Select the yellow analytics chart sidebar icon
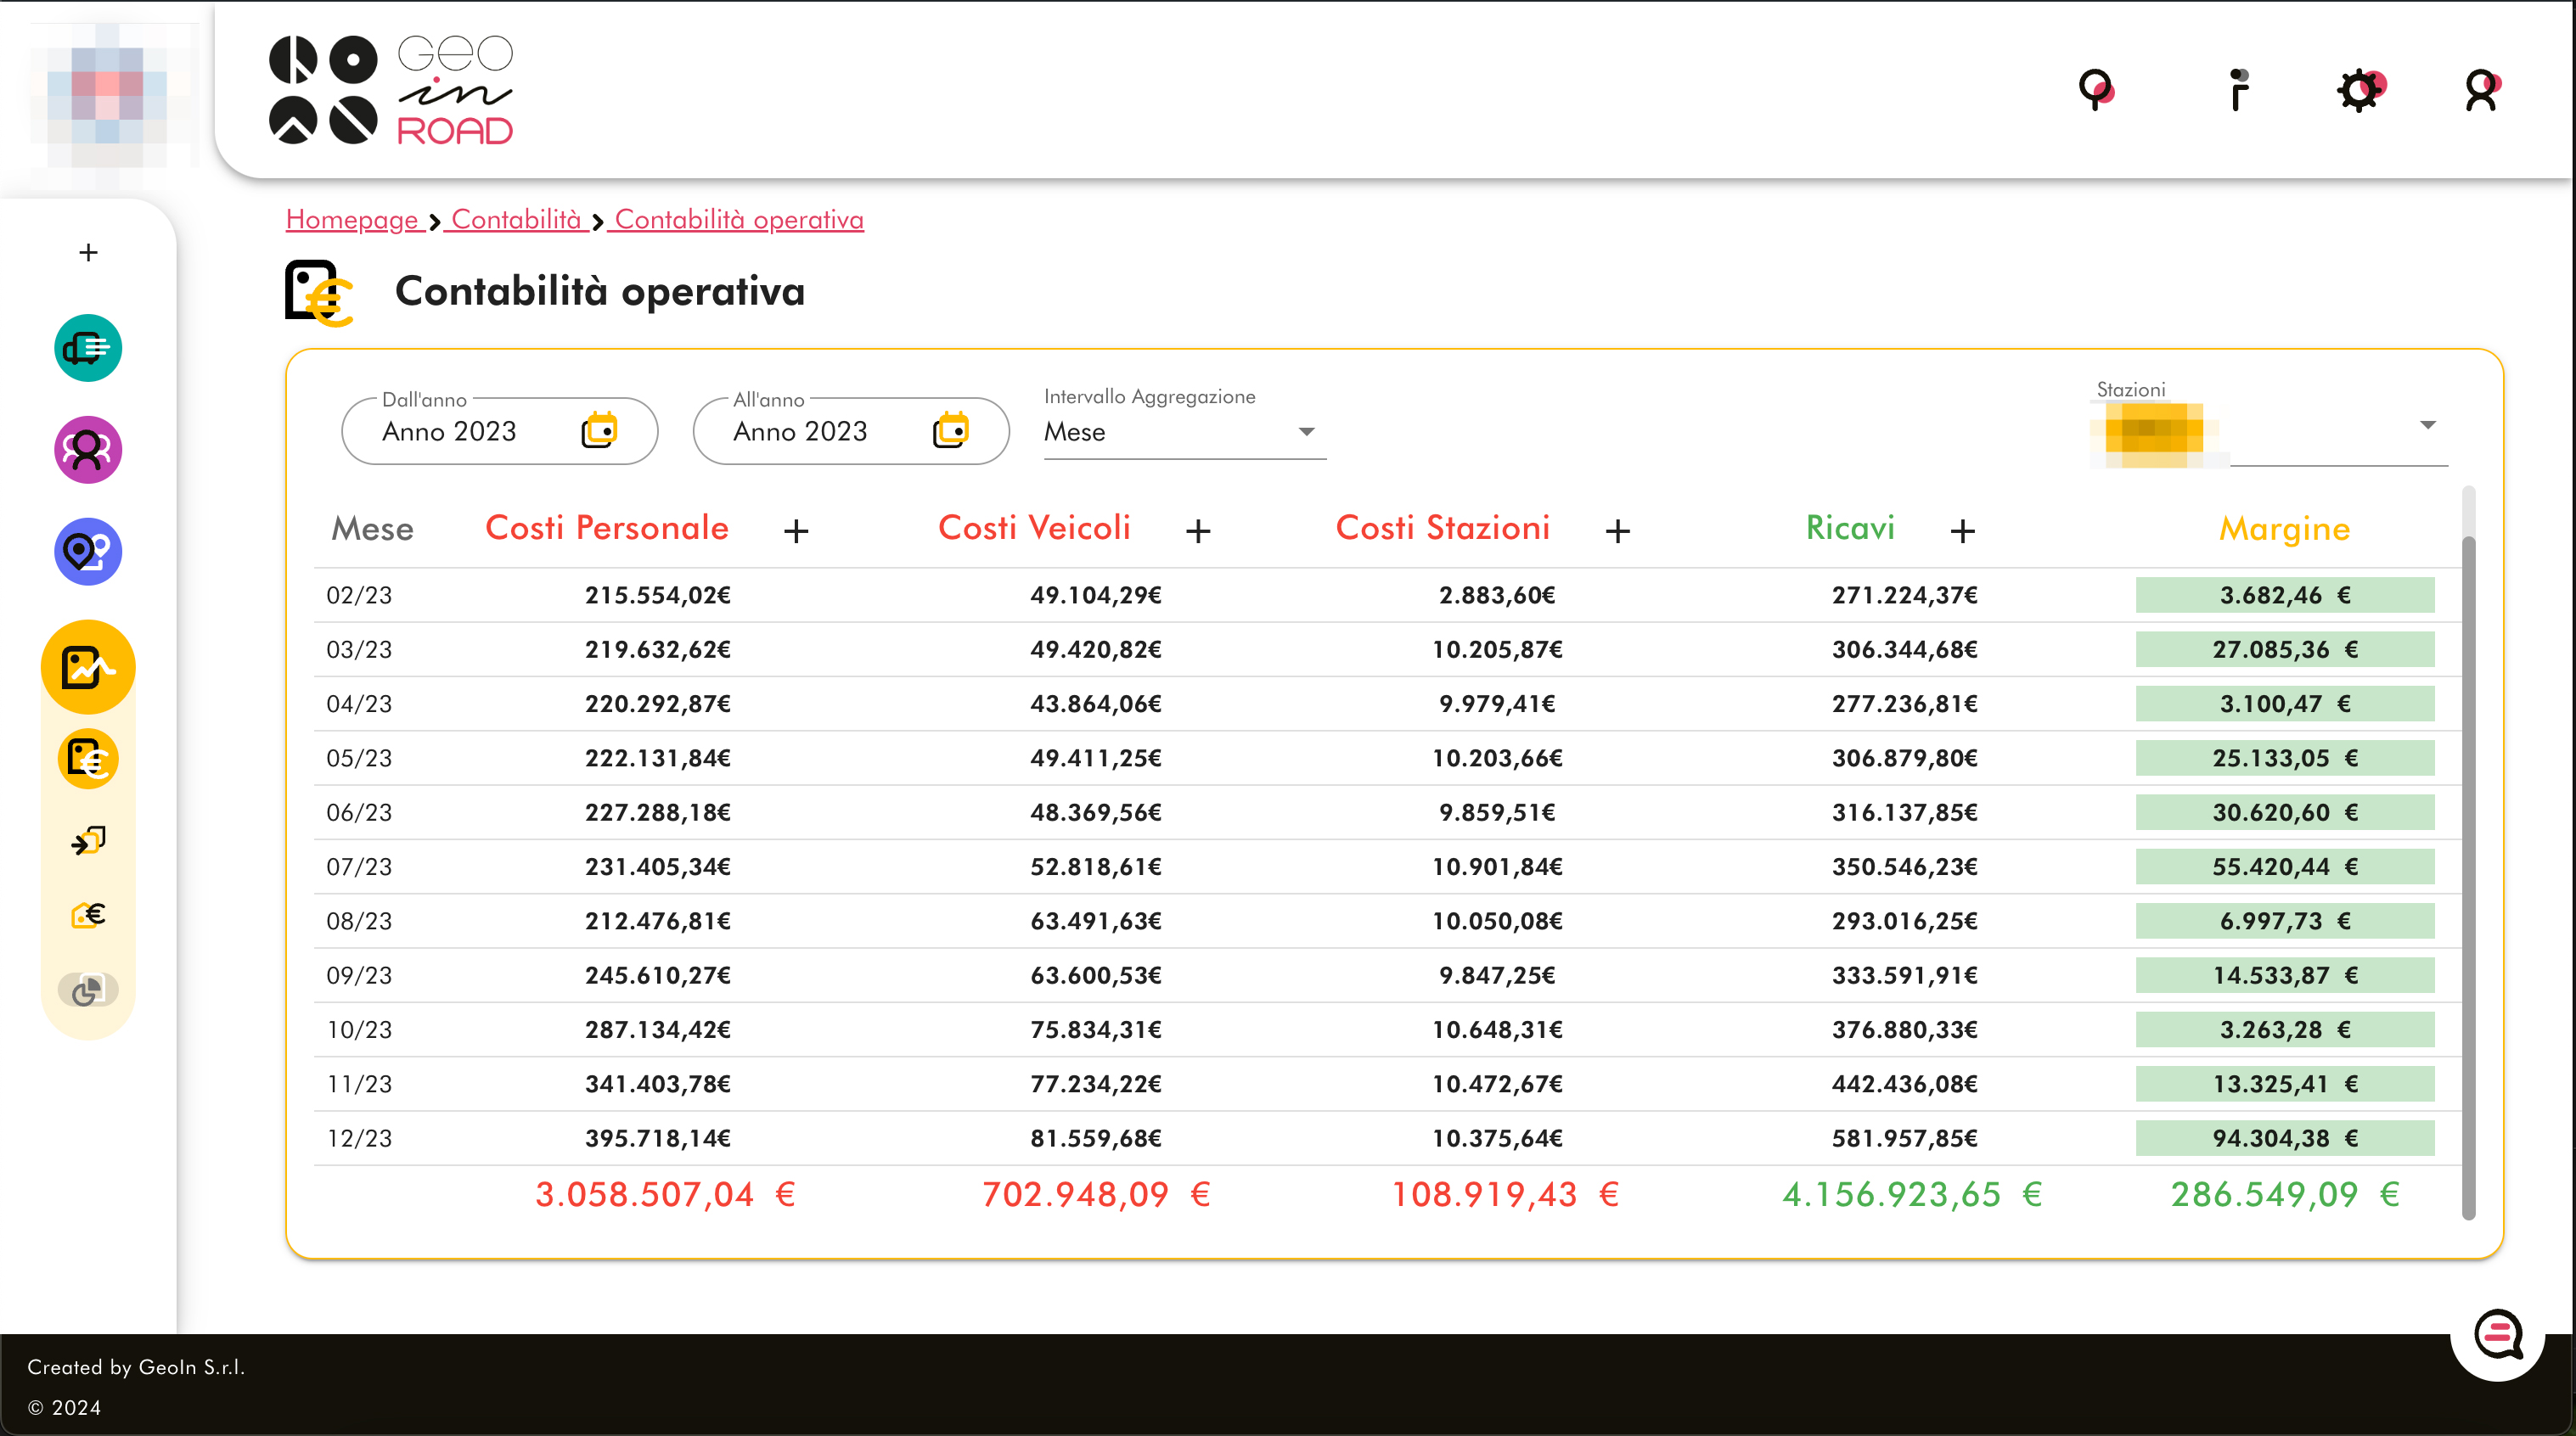The width and height of the screenshot is (2576, 1436). tap(88, 666)
